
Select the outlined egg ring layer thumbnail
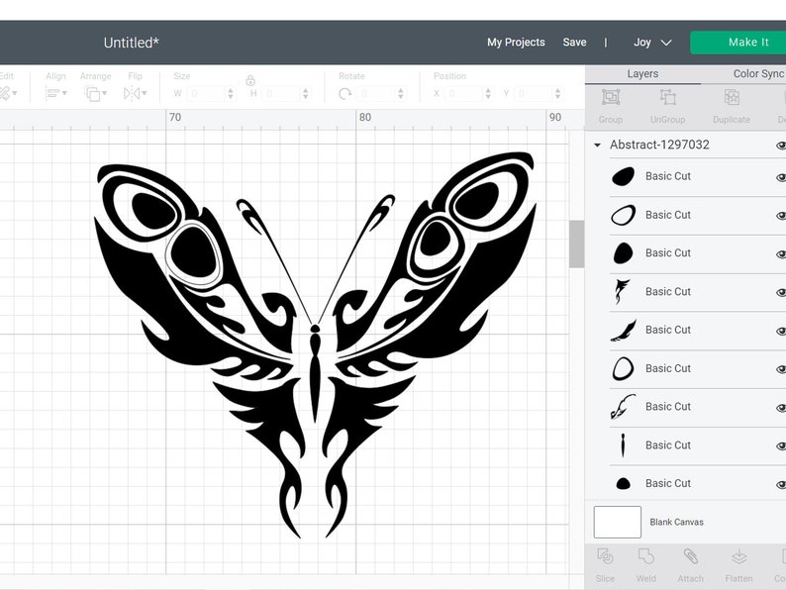click(623, 368)
